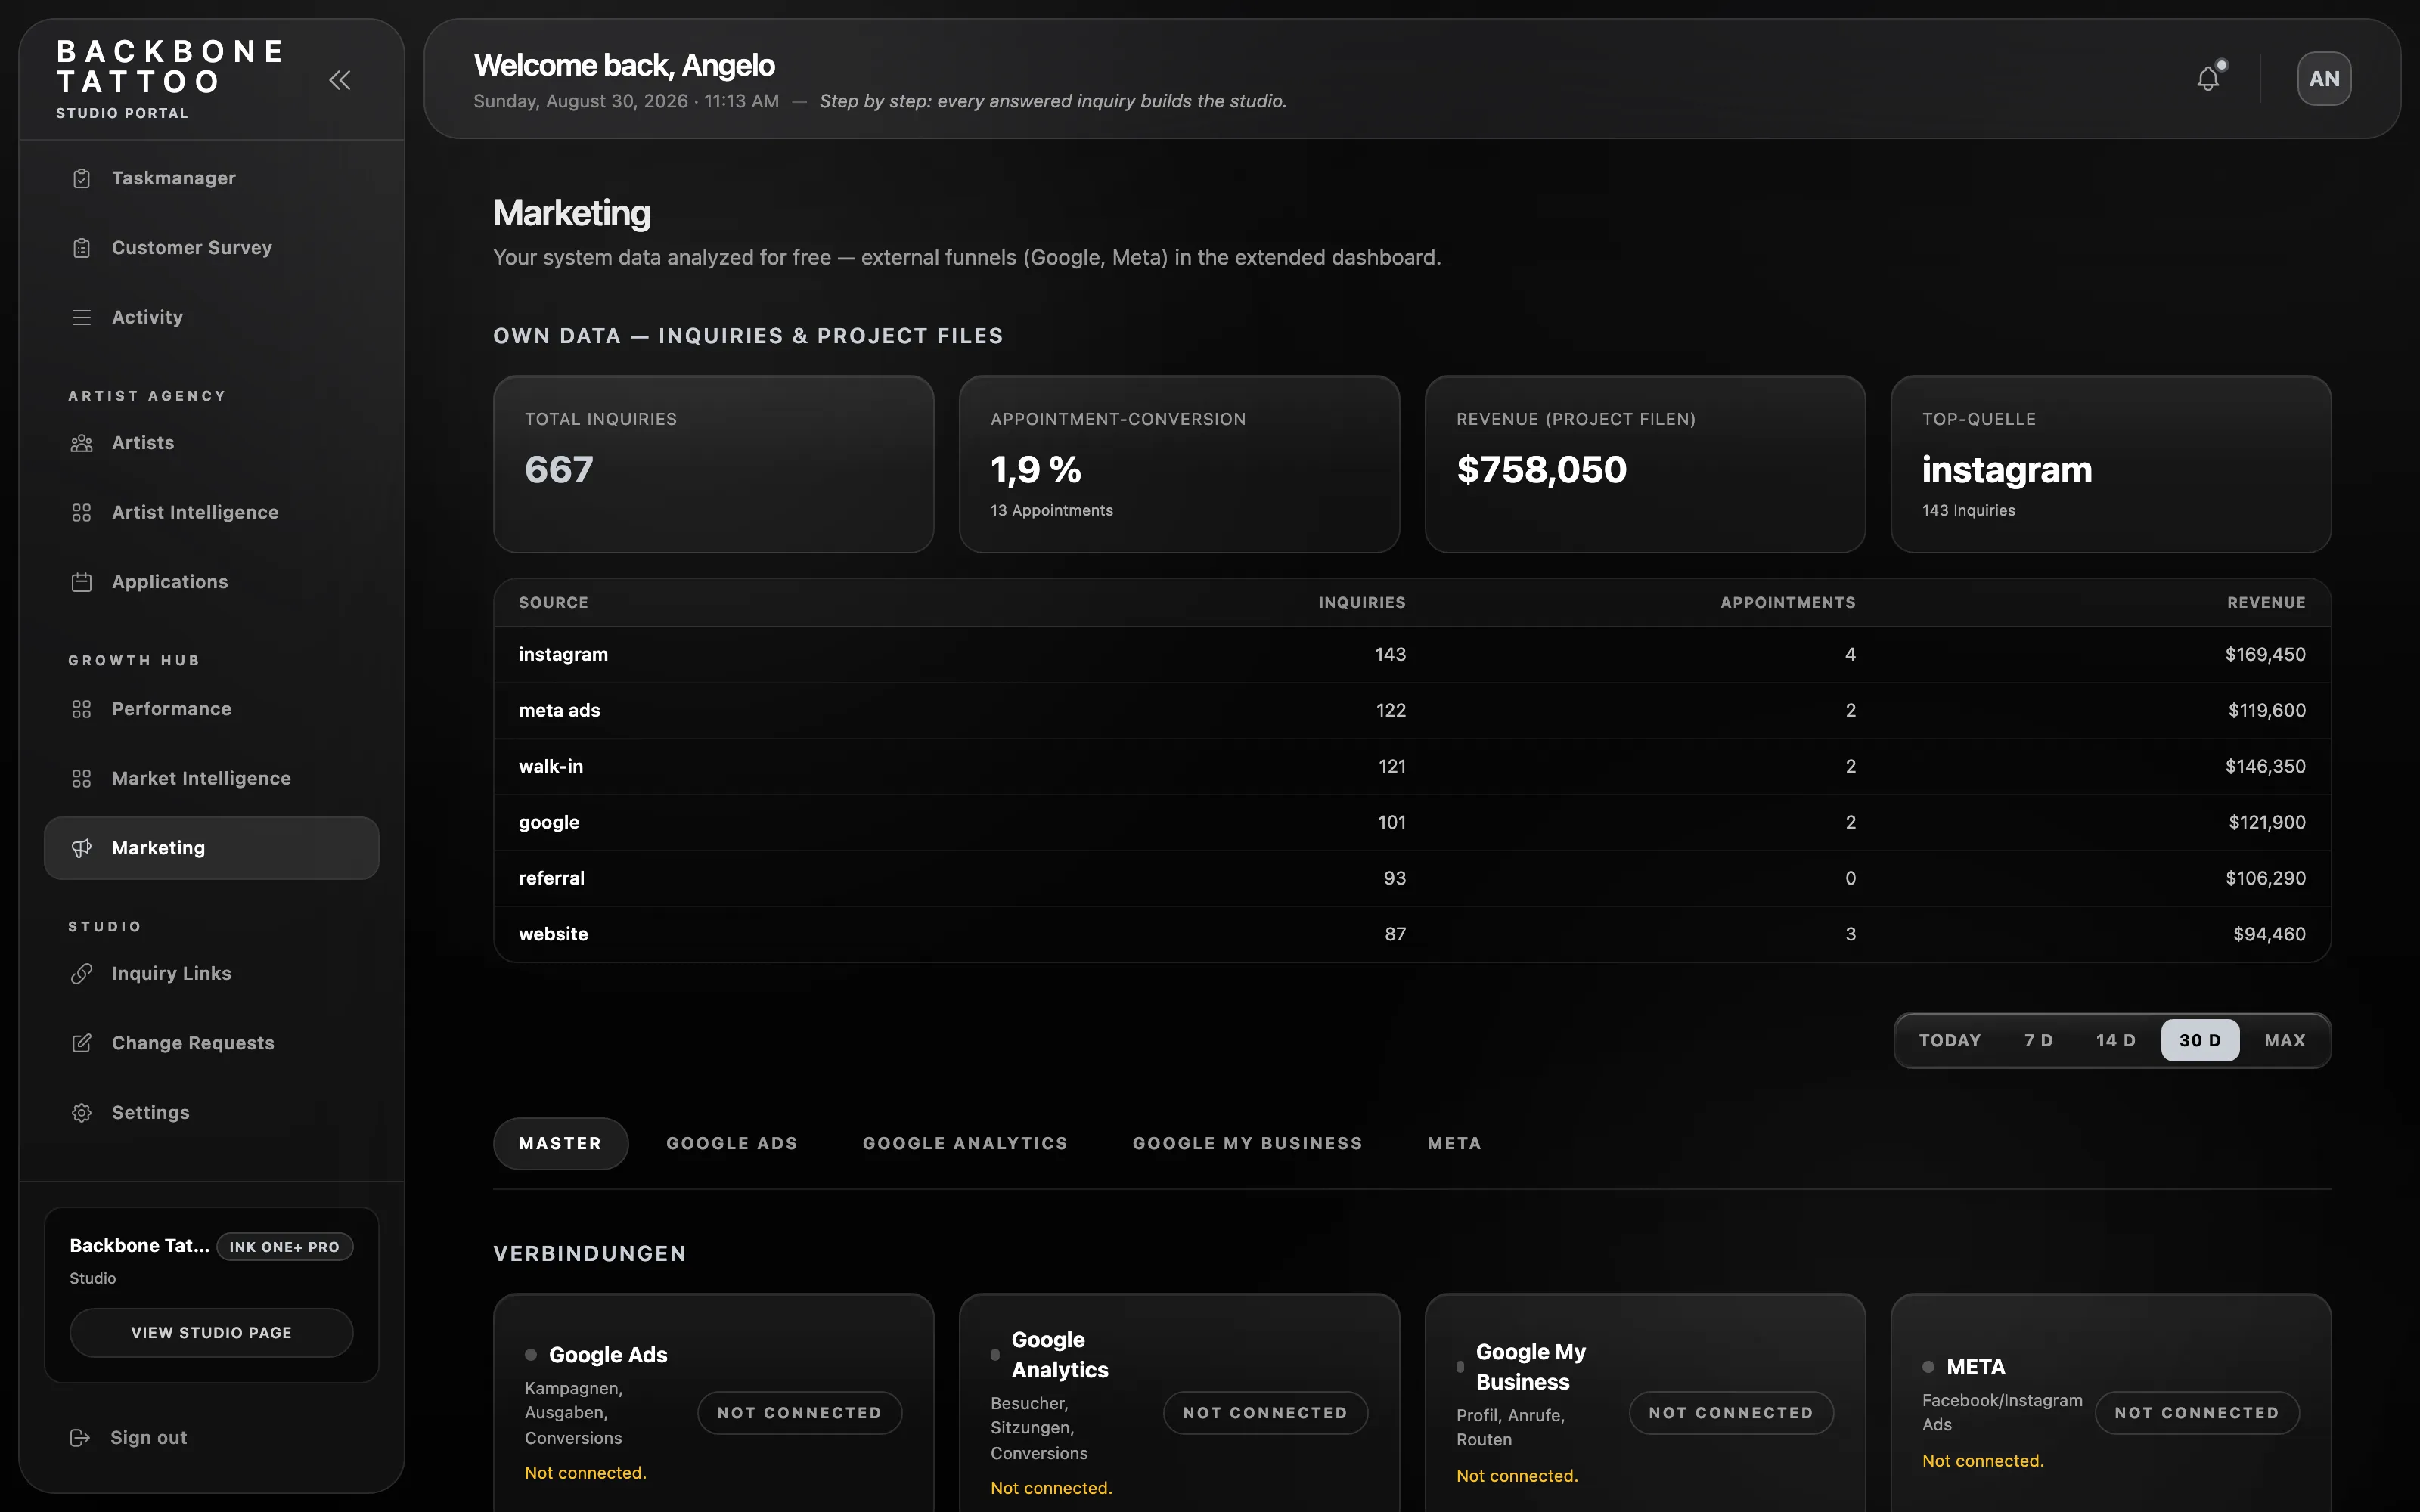Click Sign out text link
The width and height of the screenshot is (2420, 1512).
(148, 1438)
